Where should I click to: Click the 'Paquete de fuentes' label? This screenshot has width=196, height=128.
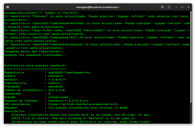click(21, 101)
